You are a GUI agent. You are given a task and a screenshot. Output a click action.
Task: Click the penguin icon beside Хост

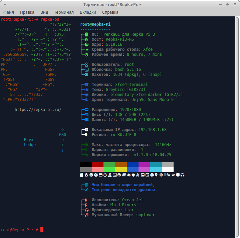pyautogui.click(x=86, y=39)
